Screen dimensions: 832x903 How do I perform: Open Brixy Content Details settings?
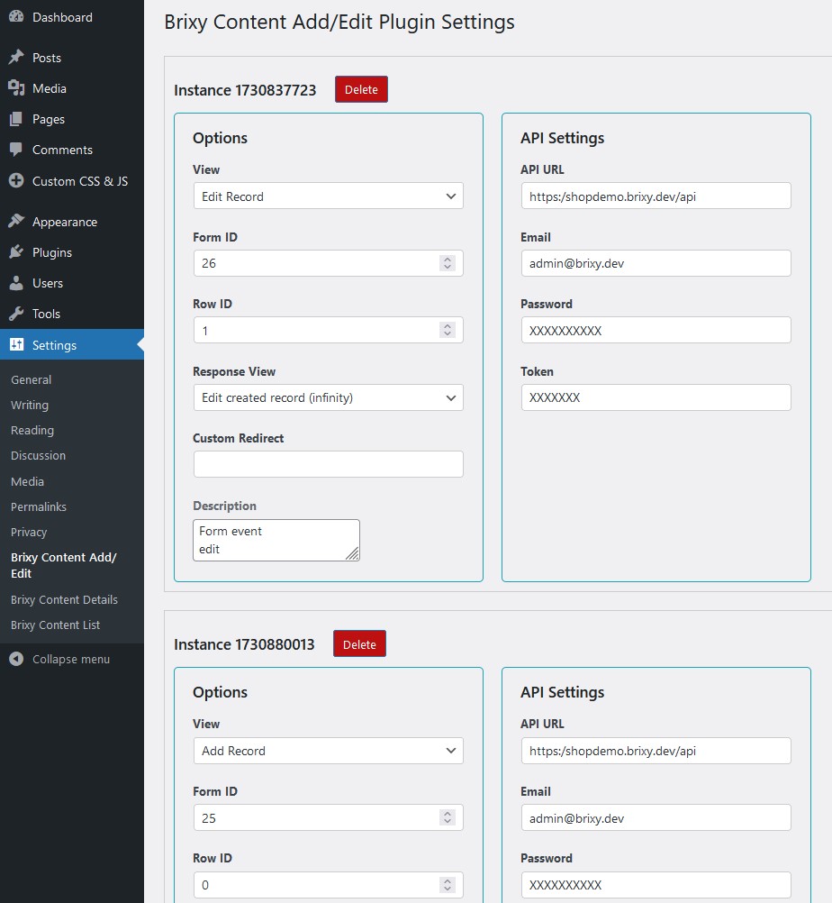point(64,599)
